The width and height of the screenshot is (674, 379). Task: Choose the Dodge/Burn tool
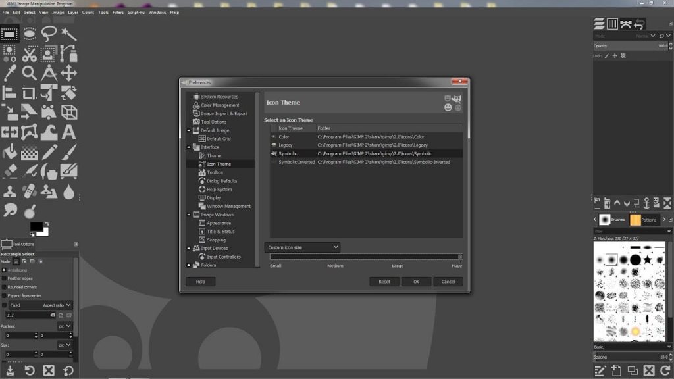(x=29, y=211)
